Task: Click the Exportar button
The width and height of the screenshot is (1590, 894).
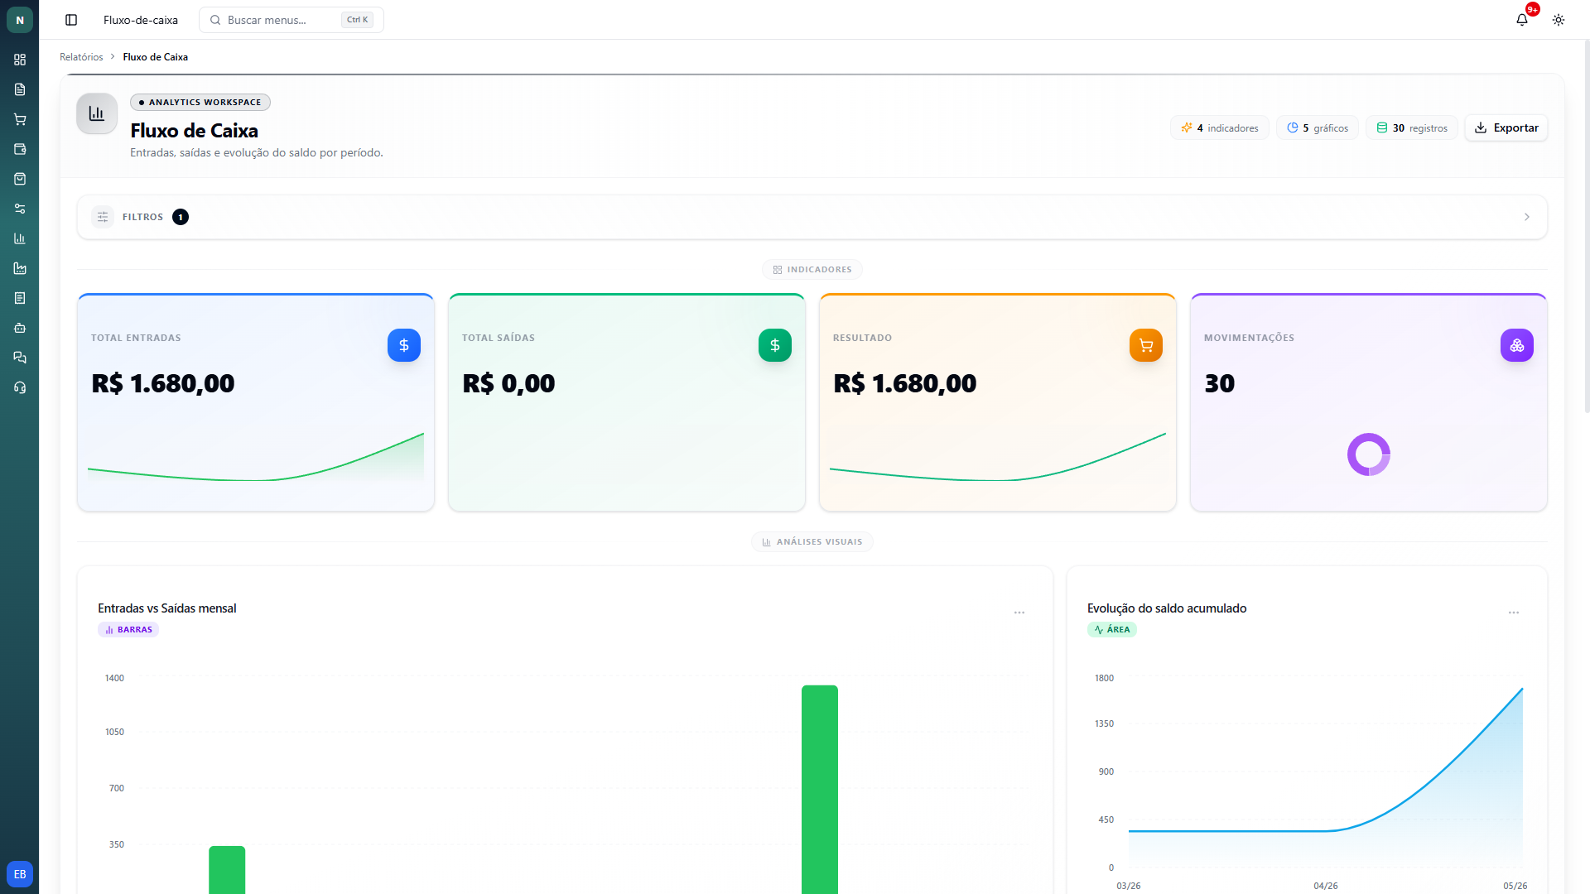Action: point(1506,127)
